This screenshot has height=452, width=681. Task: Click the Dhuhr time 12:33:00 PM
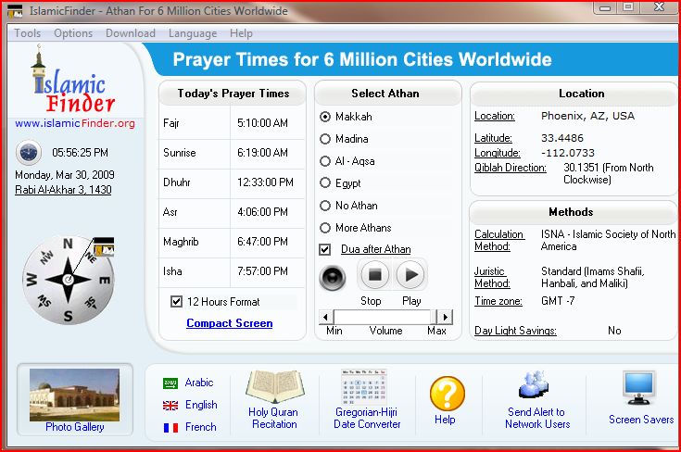265,182
